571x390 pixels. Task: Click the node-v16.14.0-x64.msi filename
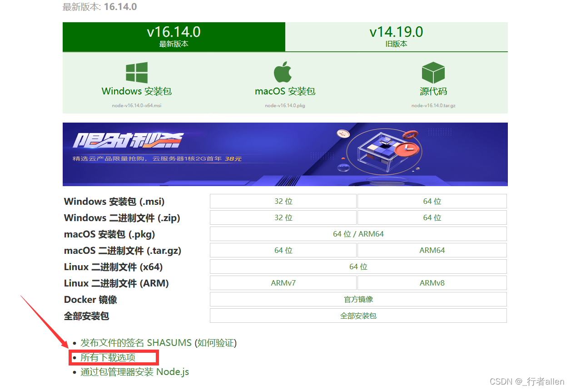tap(137, 105)
